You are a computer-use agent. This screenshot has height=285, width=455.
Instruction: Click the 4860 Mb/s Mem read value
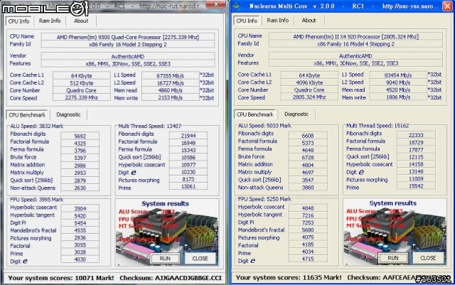click(x=171, y=90)
